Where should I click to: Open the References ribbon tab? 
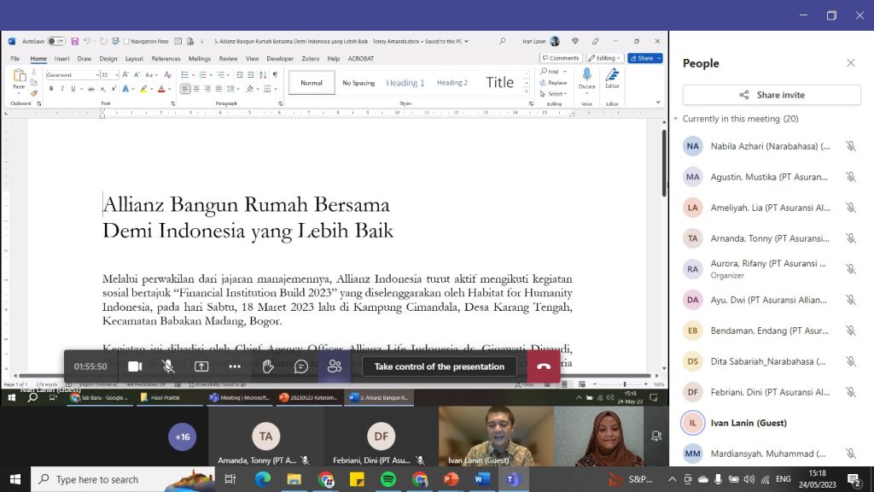point(166,59)
